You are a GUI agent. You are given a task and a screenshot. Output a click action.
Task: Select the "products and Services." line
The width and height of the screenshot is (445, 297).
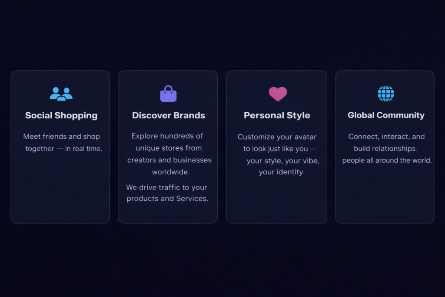(x=167, y=199)
